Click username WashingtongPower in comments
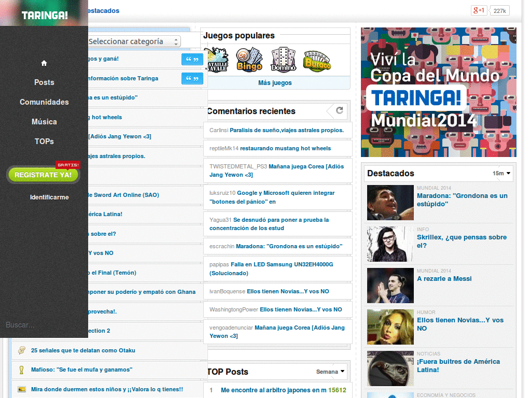Viewport: 531px width, 398px height. pyautogui.click(x=234, y=310)
